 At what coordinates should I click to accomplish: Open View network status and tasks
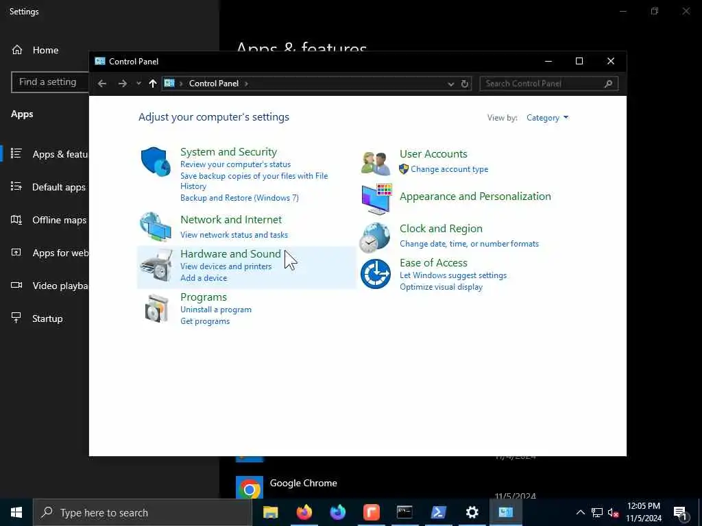pyautogui.click(x=234, y=235)
